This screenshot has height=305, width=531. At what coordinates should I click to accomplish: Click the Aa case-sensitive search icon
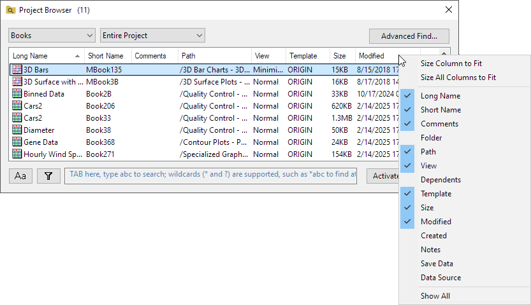pyautogui.click(x=21, y=176)
